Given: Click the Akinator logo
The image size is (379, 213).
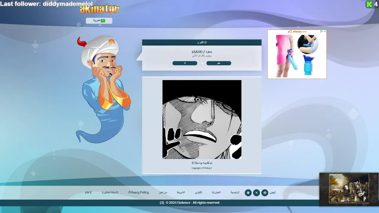Looking at the screenshot, I should [99, 9].
